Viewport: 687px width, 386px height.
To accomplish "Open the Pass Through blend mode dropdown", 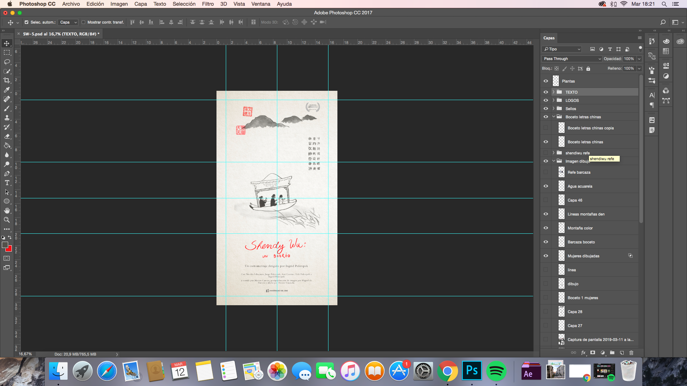I will tap(572, 59).
